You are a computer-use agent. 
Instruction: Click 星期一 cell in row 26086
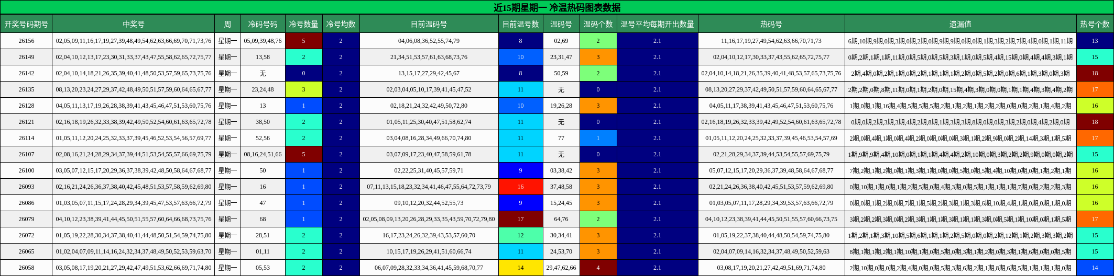[x=227, y=203]
